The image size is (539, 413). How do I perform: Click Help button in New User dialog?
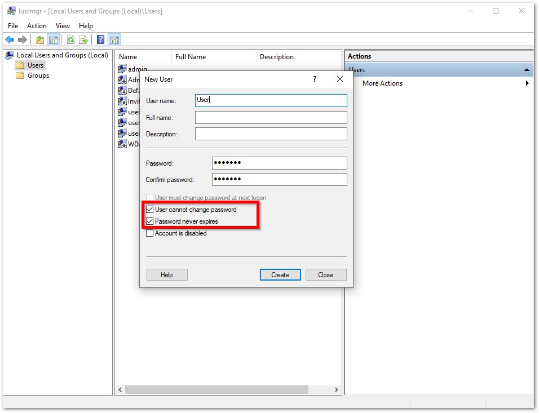pyautogui.click(x=167, y=275)
